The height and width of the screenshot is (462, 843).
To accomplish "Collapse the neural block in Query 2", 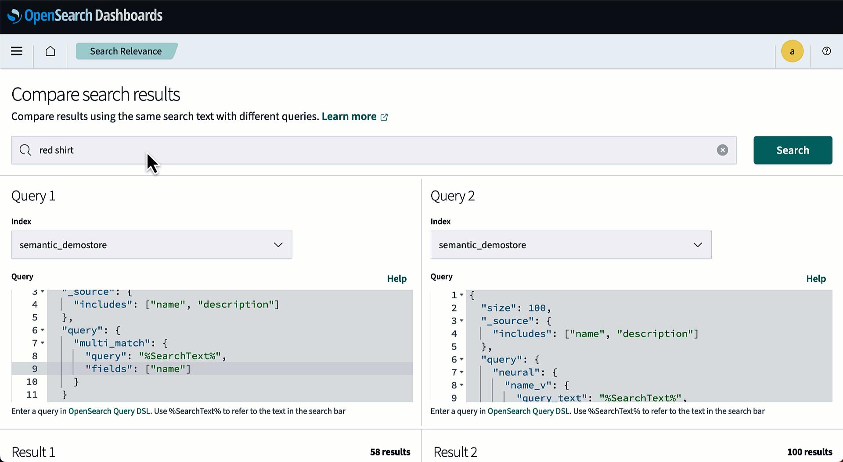I will (462, 372).
